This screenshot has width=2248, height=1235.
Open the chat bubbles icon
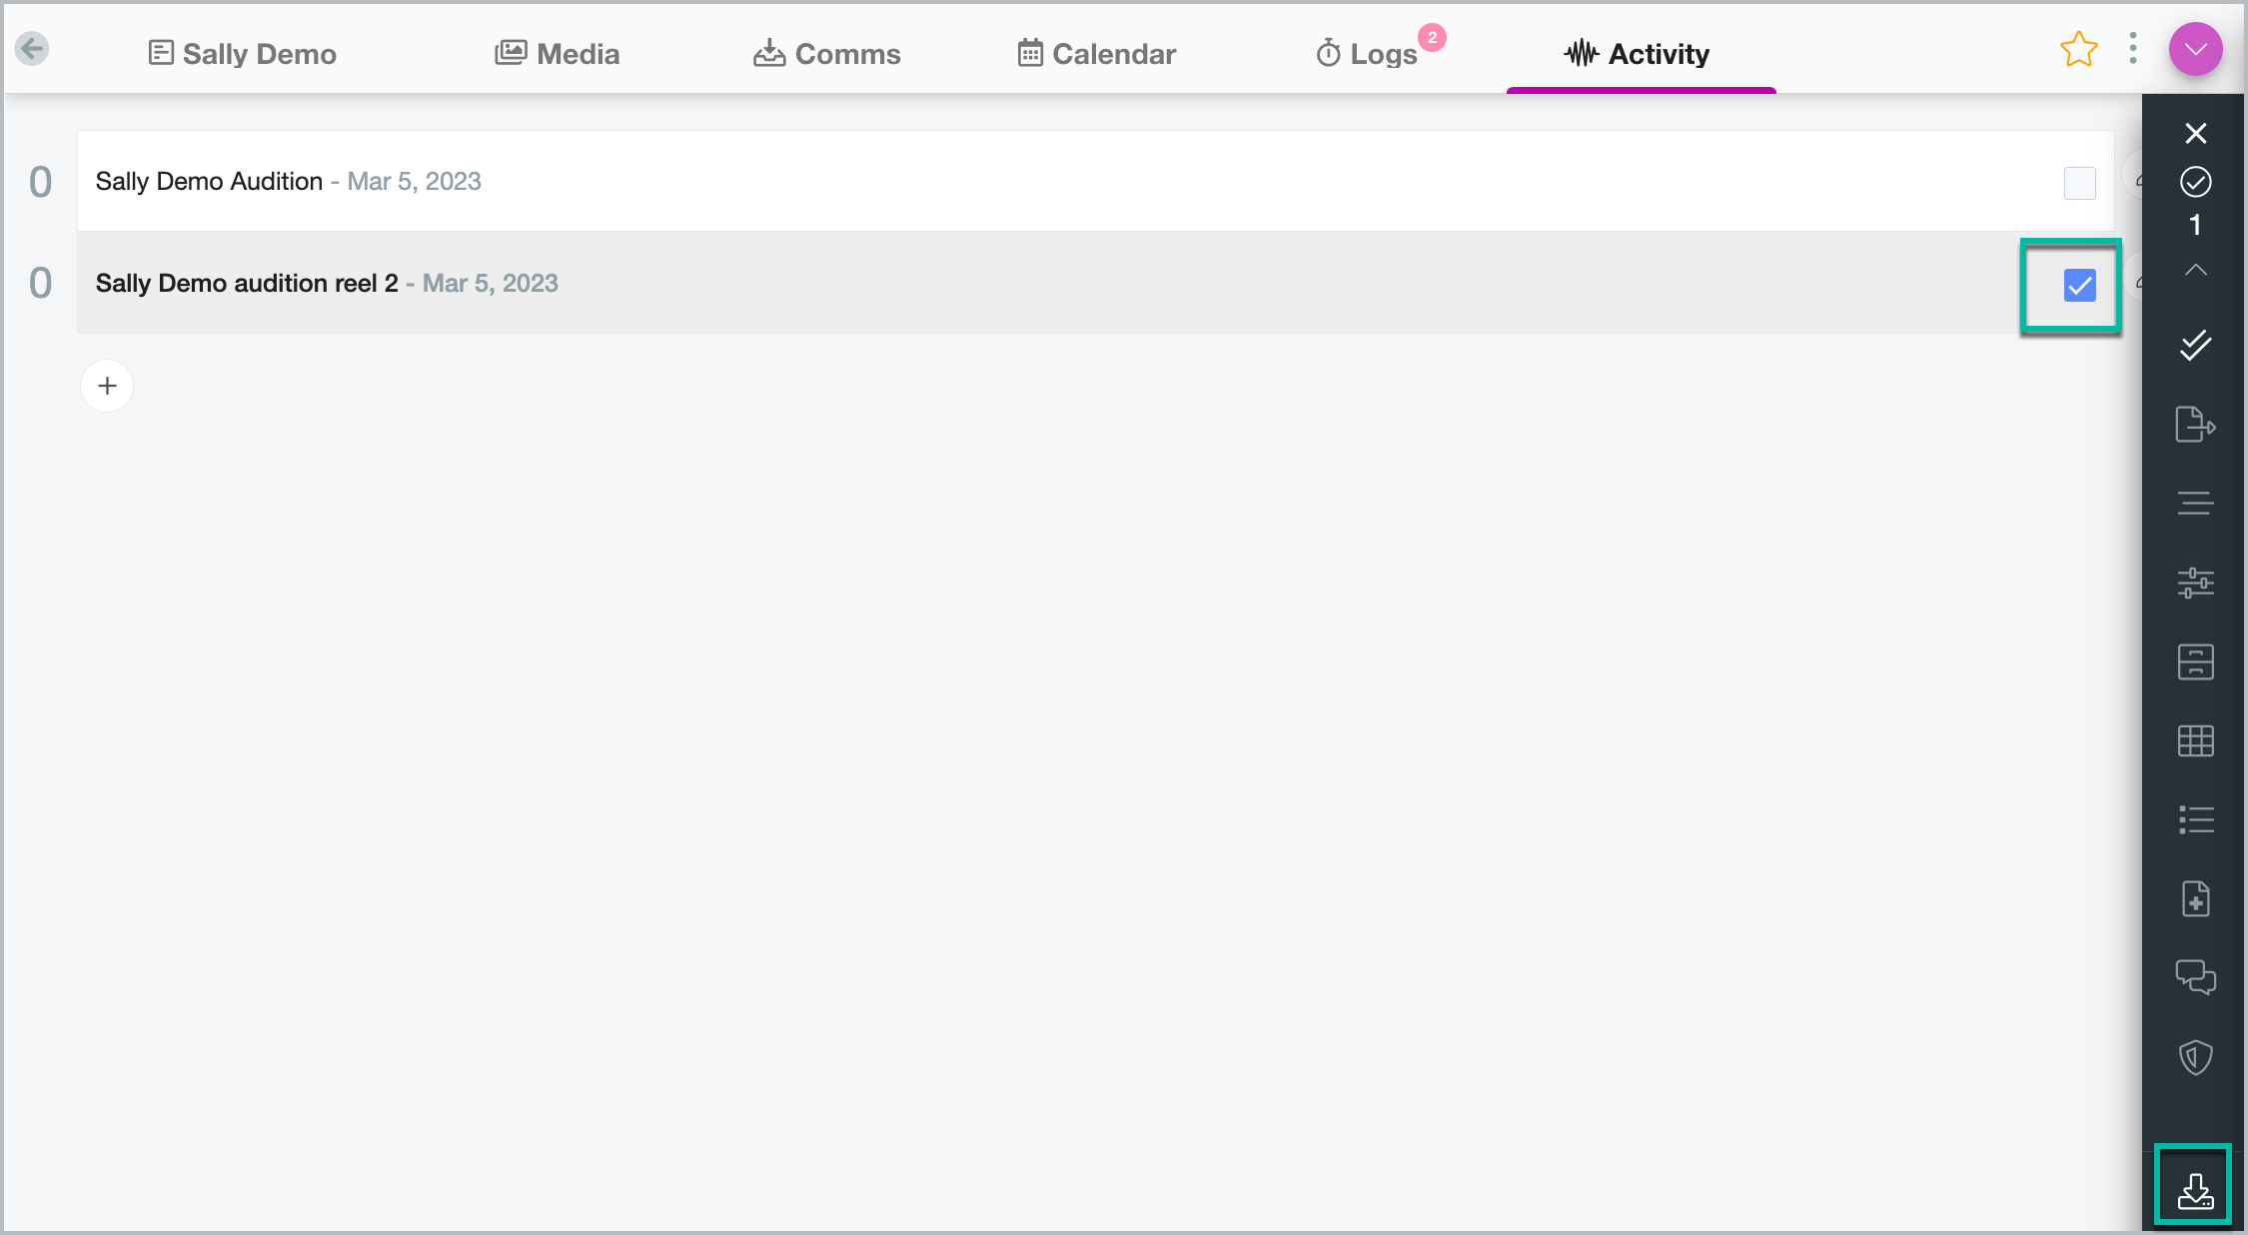click(2195, 977)
